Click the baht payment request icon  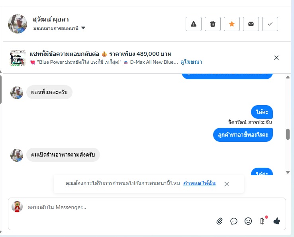[262, 221]
